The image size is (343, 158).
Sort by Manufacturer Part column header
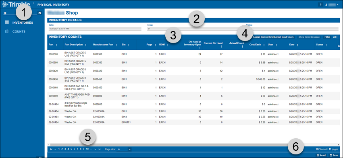click(x=103, y=45)
